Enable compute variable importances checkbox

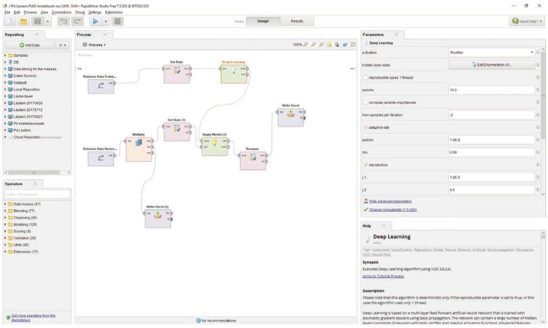click(x=366, y=102)
